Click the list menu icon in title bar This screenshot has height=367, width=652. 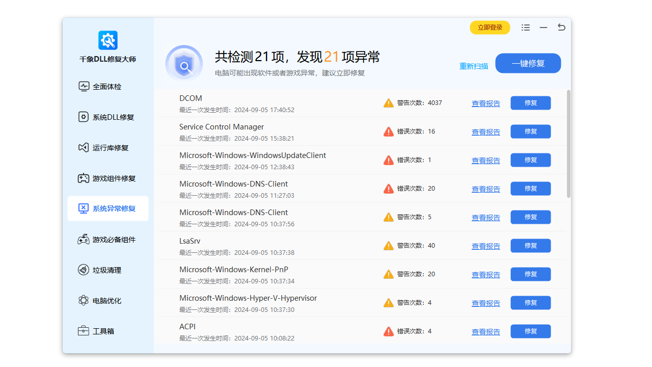[525, 27]
